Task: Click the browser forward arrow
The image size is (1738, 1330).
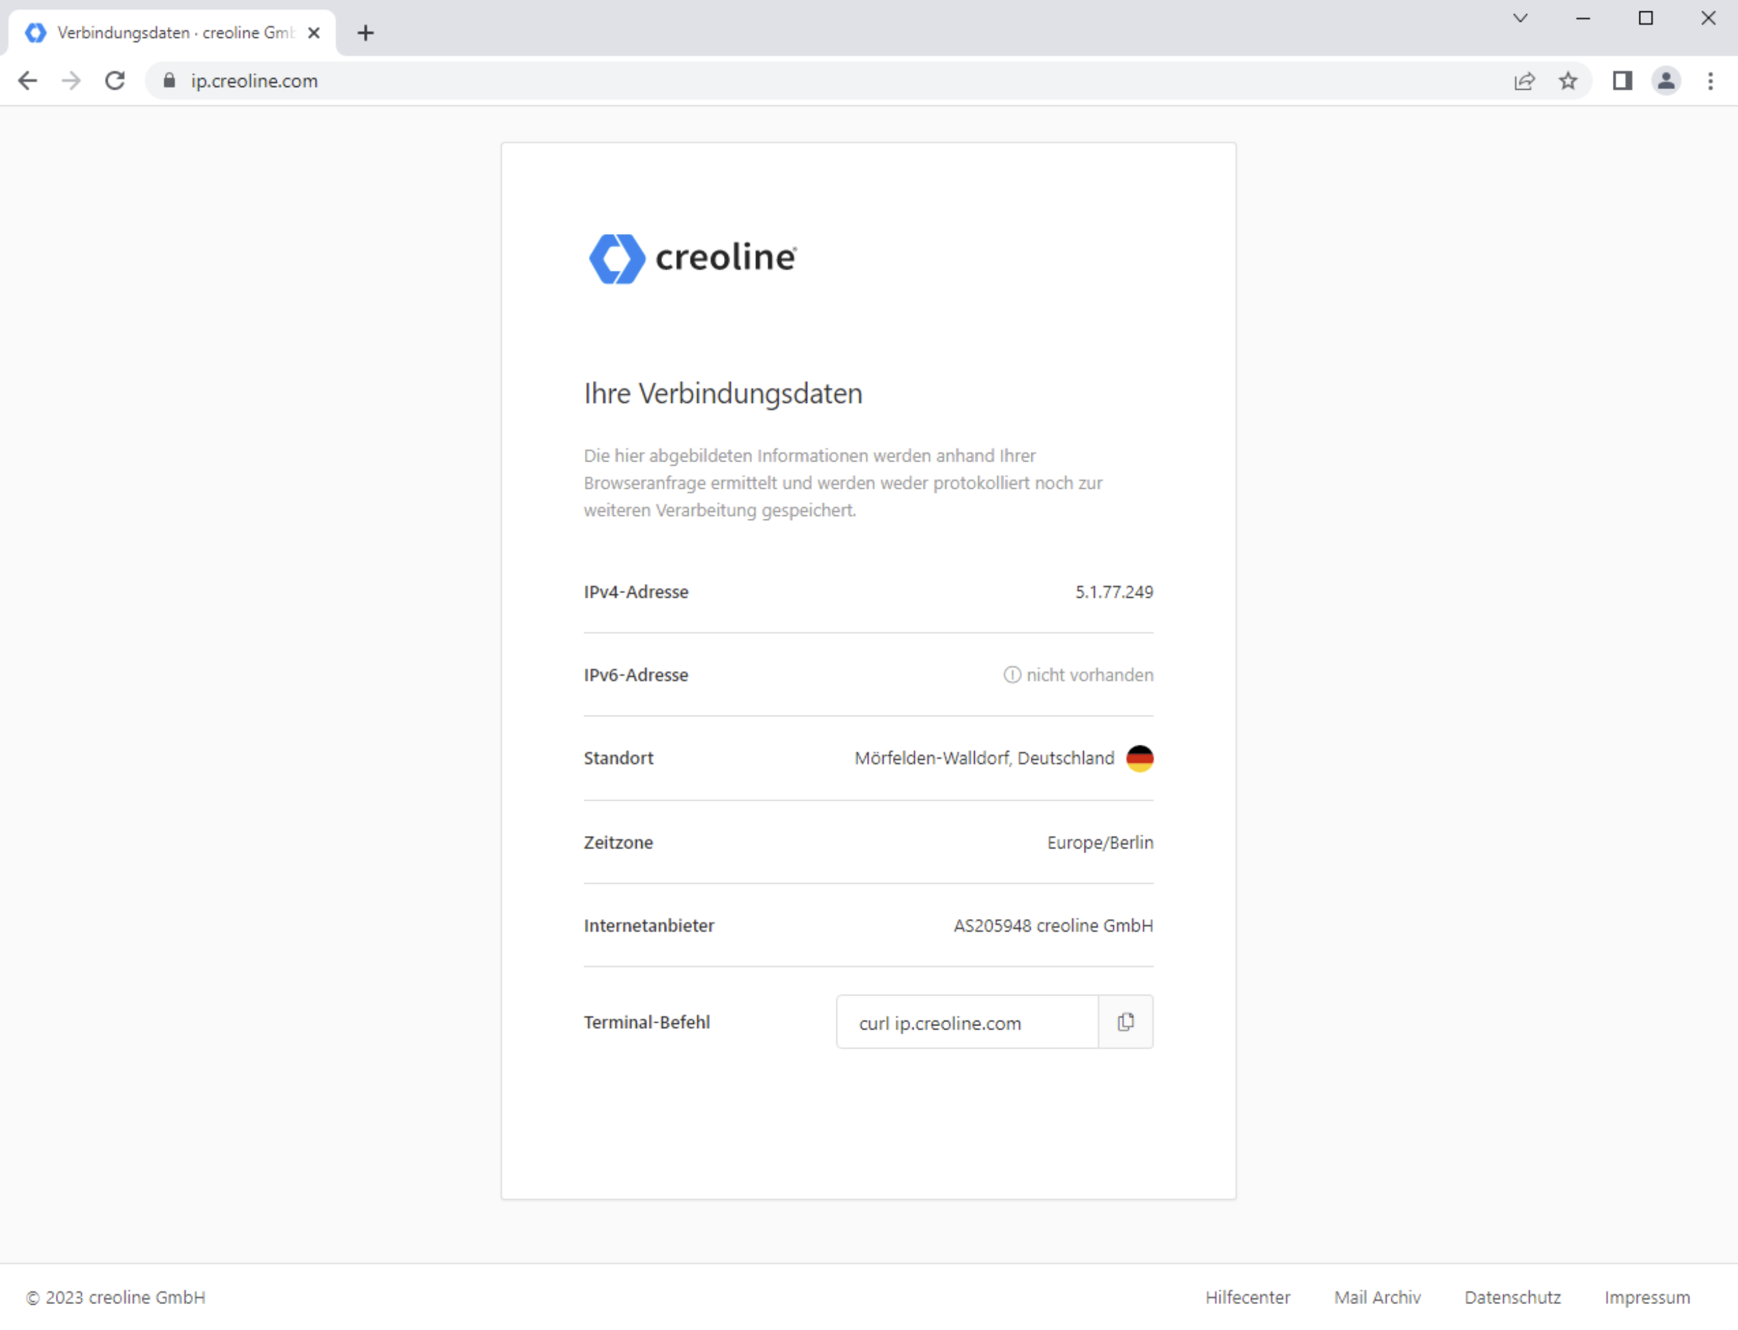Action: tap(71, 80)
